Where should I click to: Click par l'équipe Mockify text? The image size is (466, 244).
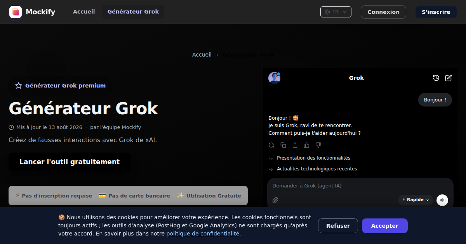pyautogui.click(x=116, y=127)
